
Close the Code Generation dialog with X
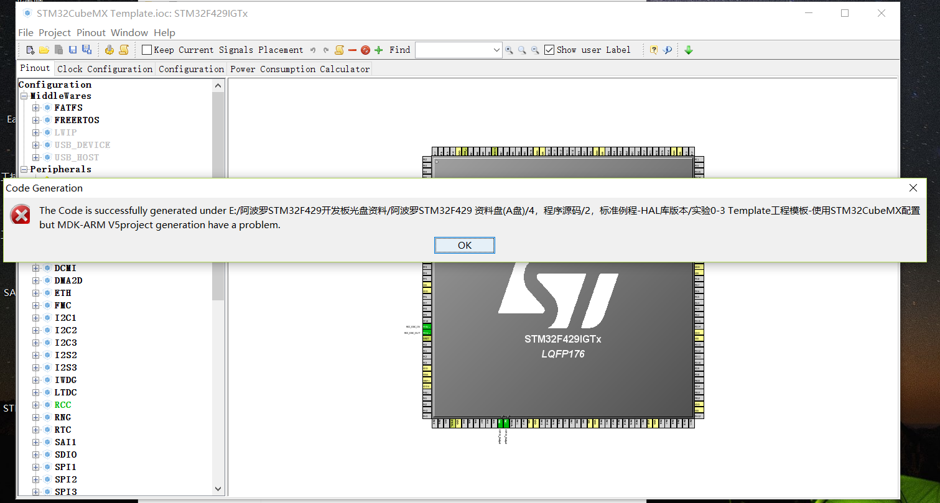point(913,188)
